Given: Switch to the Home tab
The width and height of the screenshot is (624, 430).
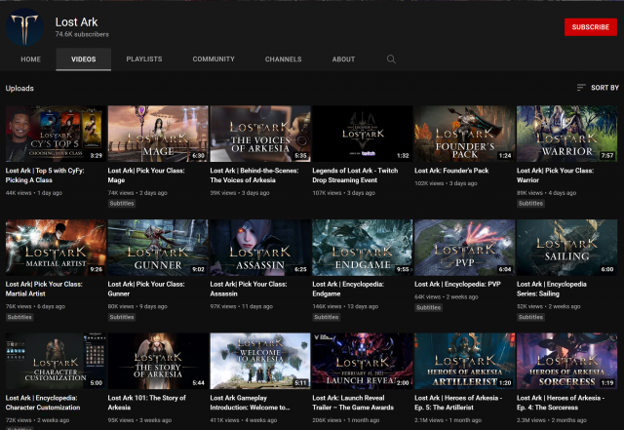Looking at the screenshot, I should pyautogui.click(x=30, y=59).
